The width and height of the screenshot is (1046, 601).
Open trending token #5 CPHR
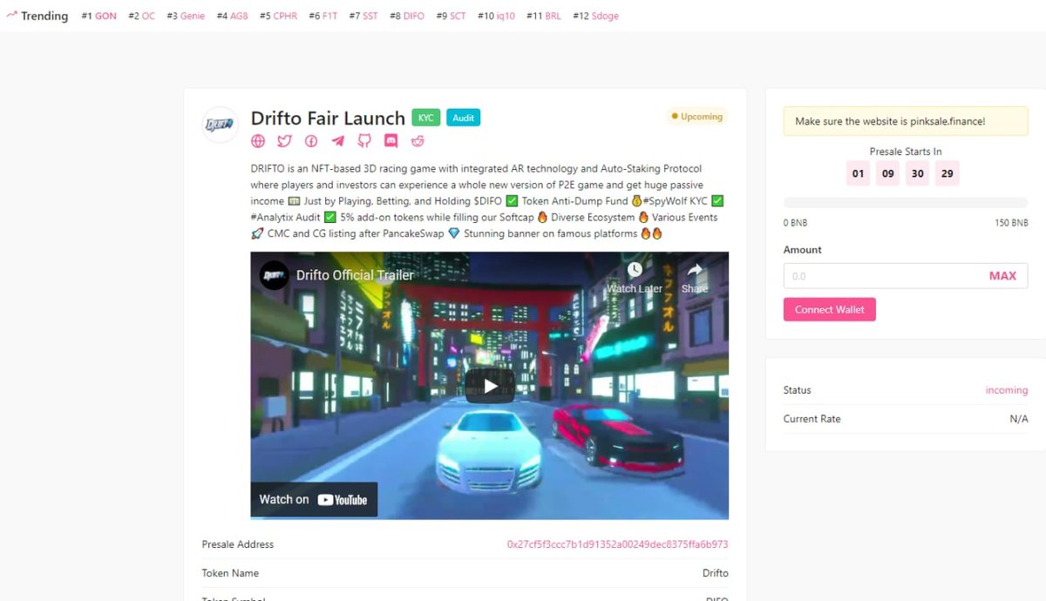(x=278, y=16)
